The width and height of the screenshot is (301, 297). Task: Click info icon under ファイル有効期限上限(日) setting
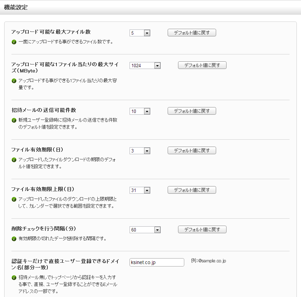coord(14,199)
